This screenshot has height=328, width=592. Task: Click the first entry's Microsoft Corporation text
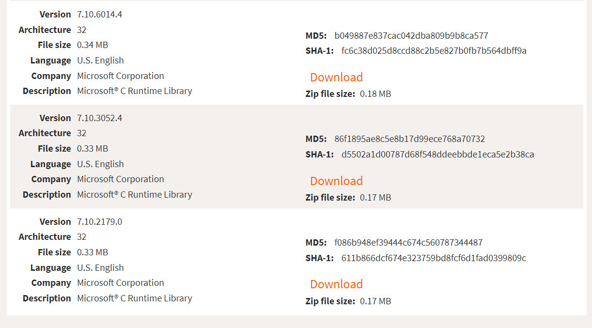121,76
